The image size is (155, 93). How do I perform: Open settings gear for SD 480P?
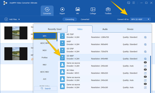point(145,59)
